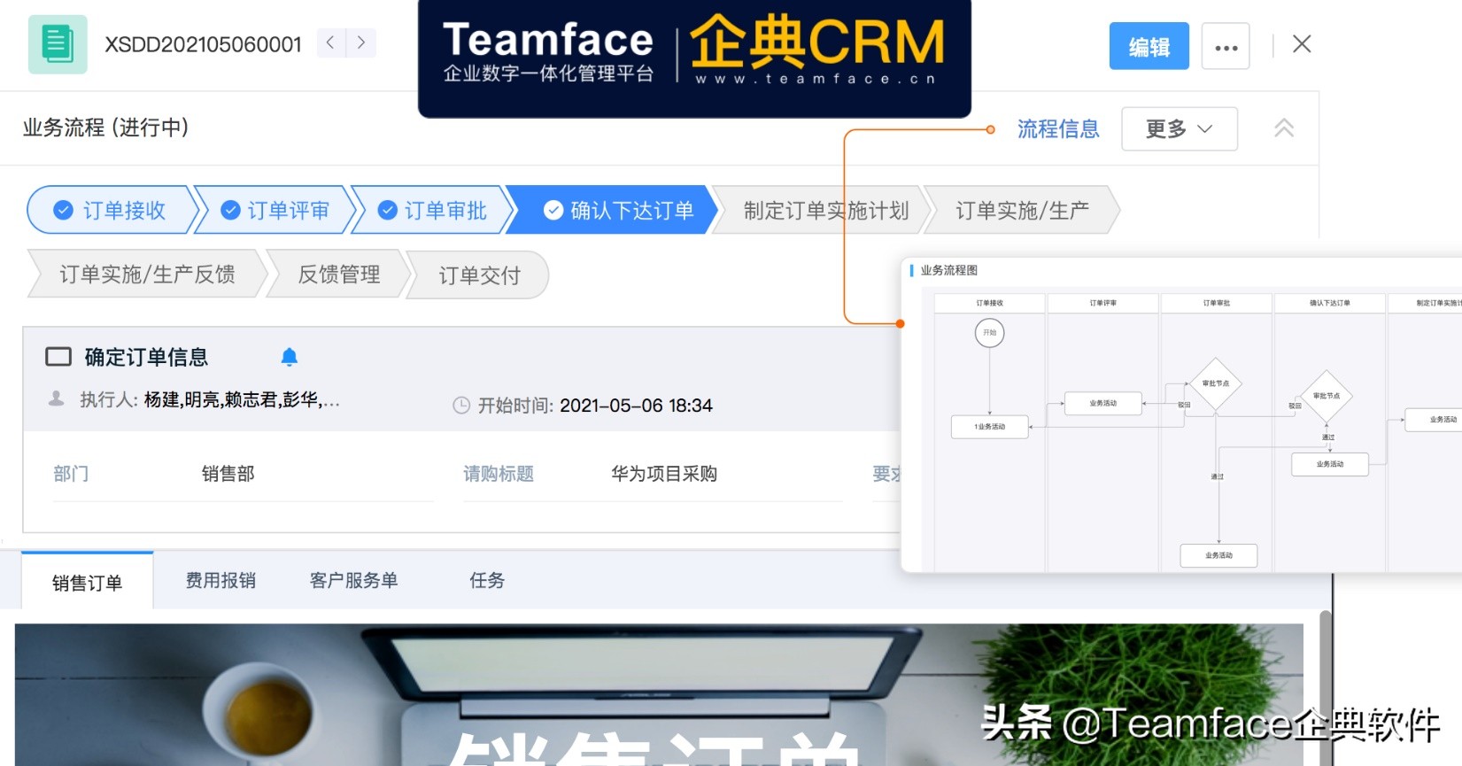
Task: Select the 订单评审 process stage
Action: (x=275, y=210)
